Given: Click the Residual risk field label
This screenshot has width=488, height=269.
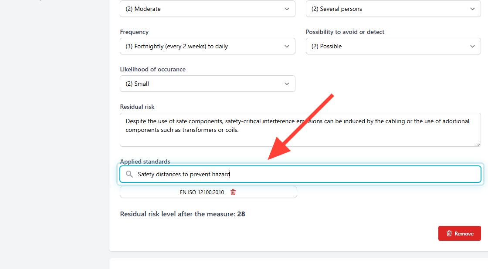Looking at the screenshot, I should pyautogui.click(x=137, y=107).
